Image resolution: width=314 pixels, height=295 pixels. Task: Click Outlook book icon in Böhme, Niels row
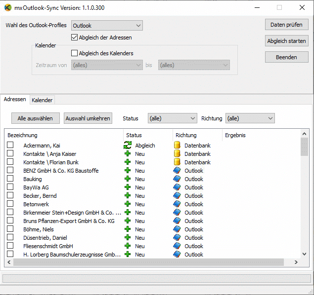click(x=177, y=229)
